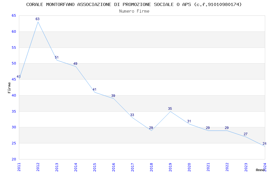This screenshot has width=268, height=173.
Task: Click the 39 data point label for 2016
Action: [113, 96]
